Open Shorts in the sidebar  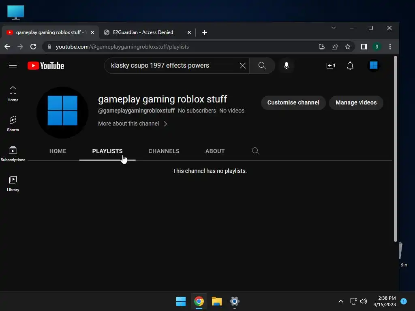pos(13,124)
